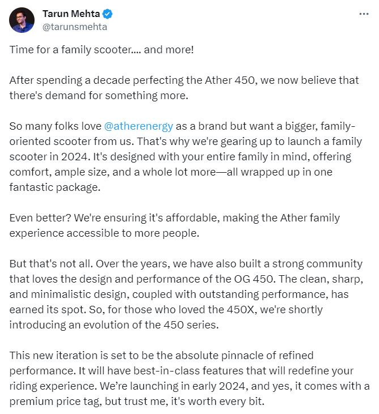Screen dimensions: 379x414
Task: Click the "Time for a family scooter" opening line
Action: point(101,50)
